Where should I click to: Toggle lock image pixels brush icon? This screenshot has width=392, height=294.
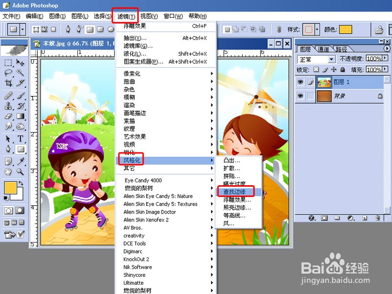[325, 69]
